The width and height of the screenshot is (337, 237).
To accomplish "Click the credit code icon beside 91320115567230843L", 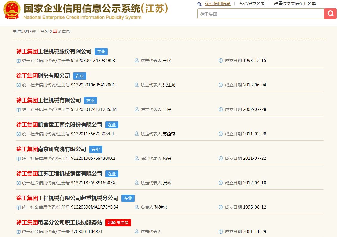I will 18,134.
